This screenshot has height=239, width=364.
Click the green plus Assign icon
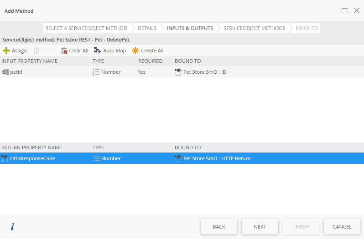pos(6,51)
